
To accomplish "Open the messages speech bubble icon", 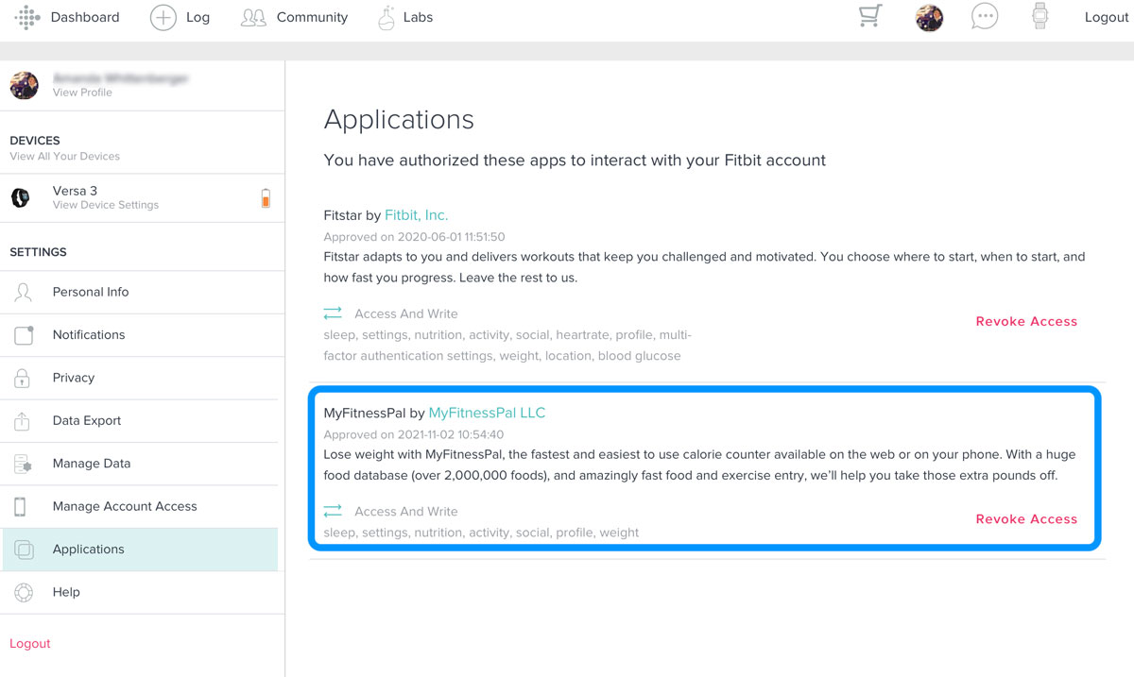I will (985, 16).
